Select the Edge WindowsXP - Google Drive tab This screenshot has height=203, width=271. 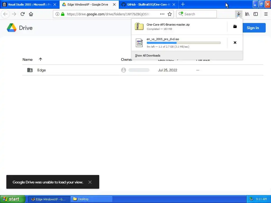pos(89,4)
